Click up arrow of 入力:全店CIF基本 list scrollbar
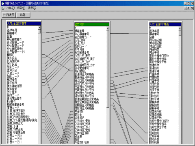The image size is (195, 146). pos(39,28)
